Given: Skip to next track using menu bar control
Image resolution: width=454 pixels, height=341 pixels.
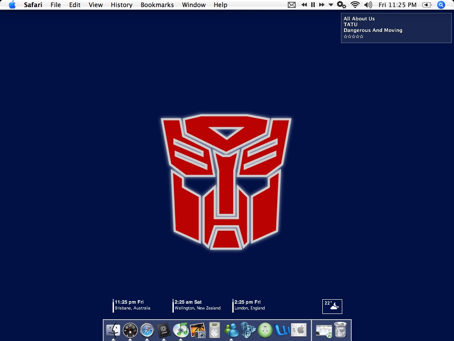Looking at the screenshot, I should coord(321,5).
